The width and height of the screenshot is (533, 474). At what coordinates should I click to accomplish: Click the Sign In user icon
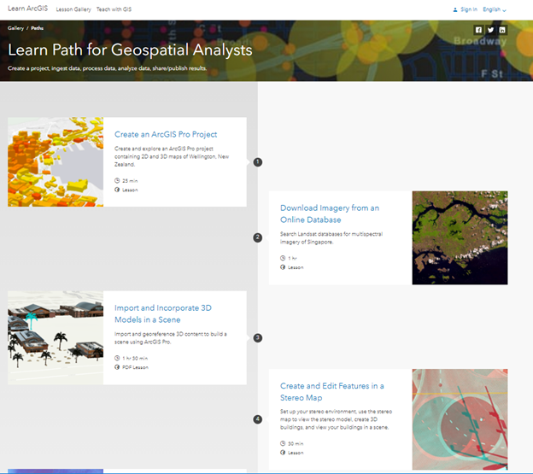click(455, 10)
